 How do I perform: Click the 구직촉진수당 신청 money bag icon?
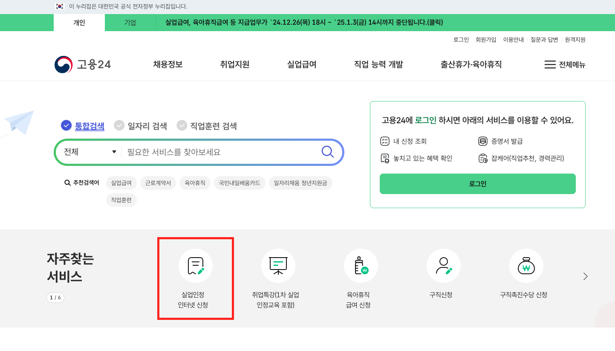pyautogui.click(x=526, y=266)
